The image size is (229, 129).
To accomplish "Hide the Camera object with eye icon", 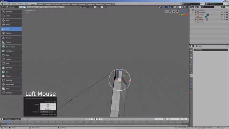I will coord(224,15).
